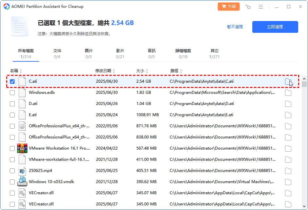308x210 pixels.
Task: Switch to 所有檔案 tab
Action: (x=26, y=54)
